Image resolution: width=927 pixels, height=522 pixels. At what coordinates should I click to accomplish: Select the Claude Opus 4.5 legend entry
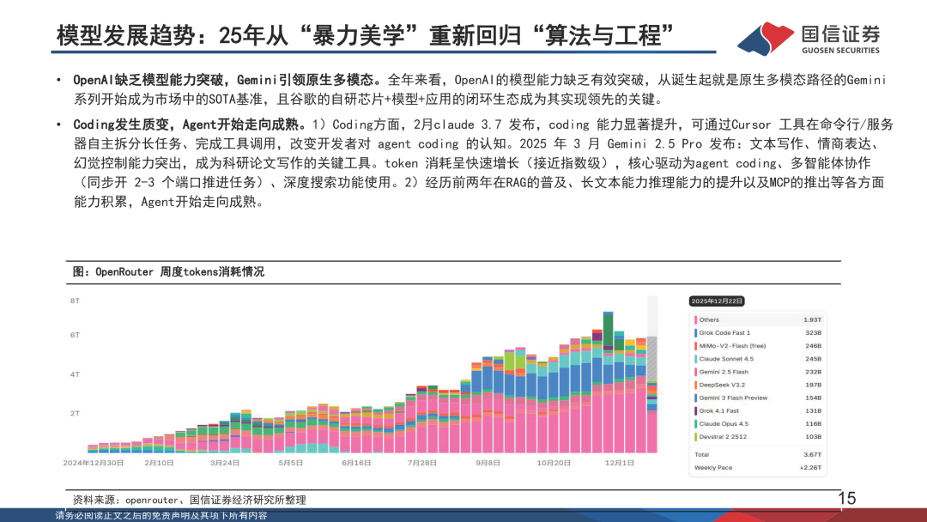[758, 424]
